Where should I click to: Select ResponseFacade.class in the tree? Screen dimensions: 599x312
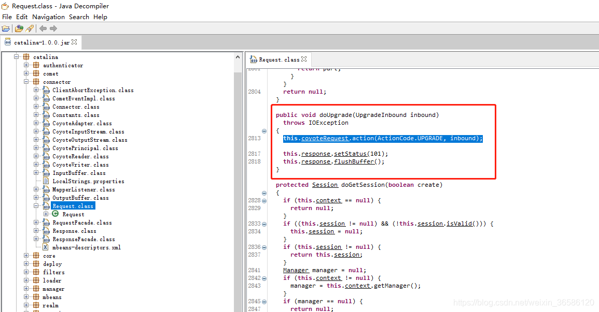coord(83,239)
